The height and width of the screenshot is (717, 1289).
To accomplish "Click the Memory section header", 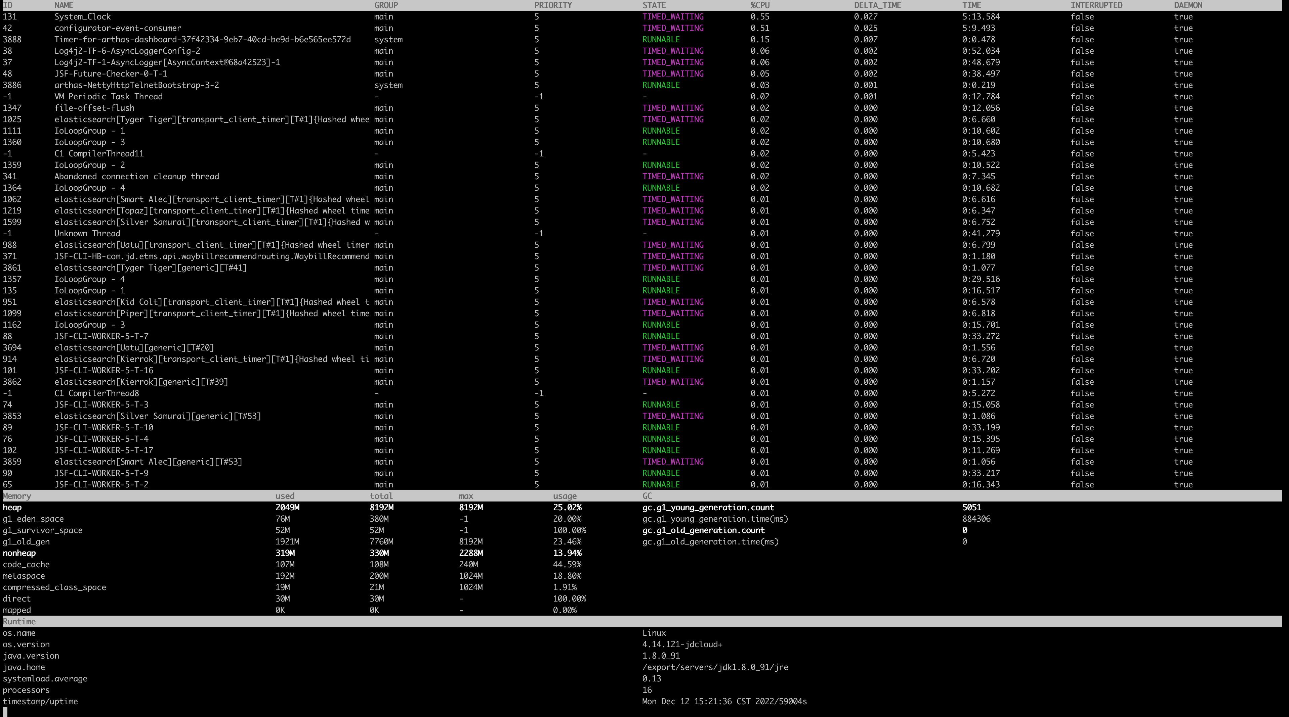I will (17, 496).
